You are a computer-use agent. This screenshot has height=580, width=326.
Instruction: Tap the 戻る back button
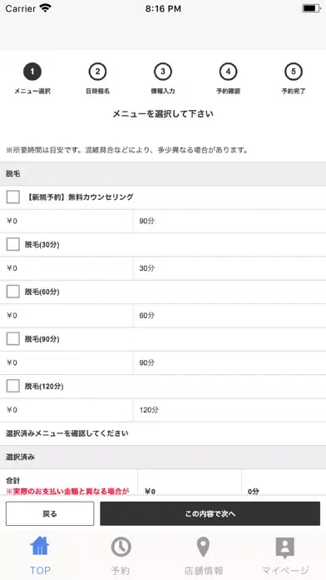click(x=50, y=514)
